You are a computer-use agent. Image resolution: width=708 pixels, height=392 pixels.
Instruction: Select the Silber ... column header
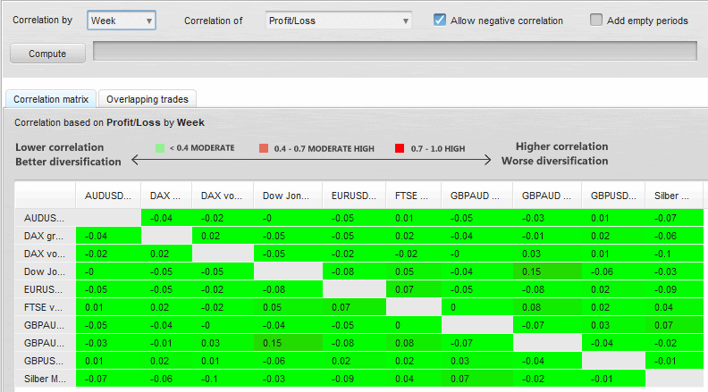point(674,196)
